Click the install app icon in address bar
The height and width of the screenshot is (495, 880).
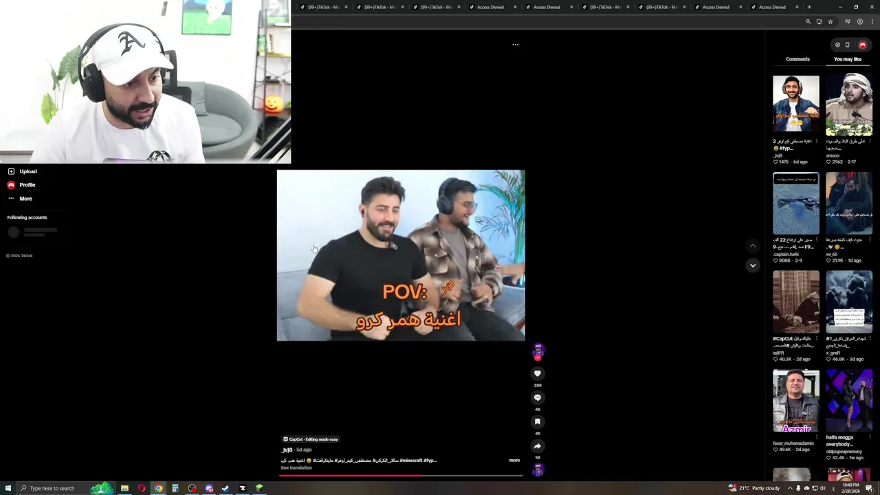point(819,22)
